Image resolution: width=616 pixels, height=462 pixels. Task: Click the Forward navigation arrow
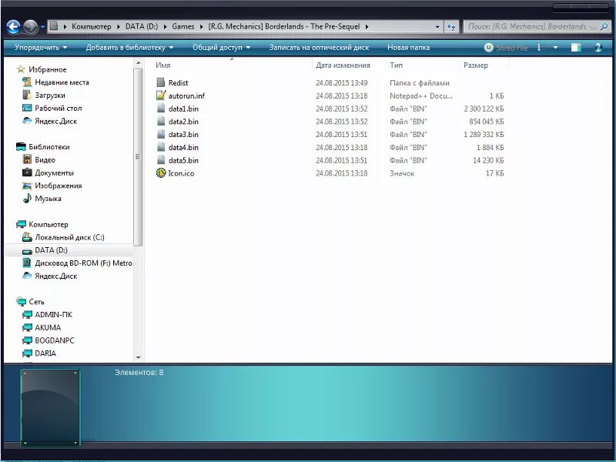30,27
